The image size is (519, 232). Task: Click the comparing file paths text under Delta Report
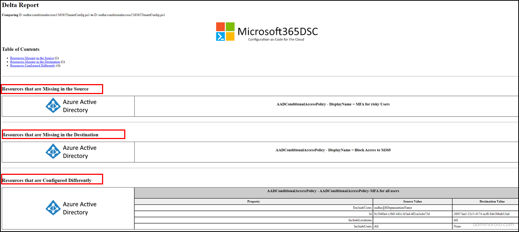click(x=83, y=15)
